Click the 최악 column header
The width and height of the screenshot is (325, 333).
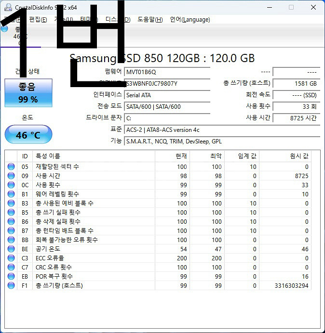click(207, 156)
